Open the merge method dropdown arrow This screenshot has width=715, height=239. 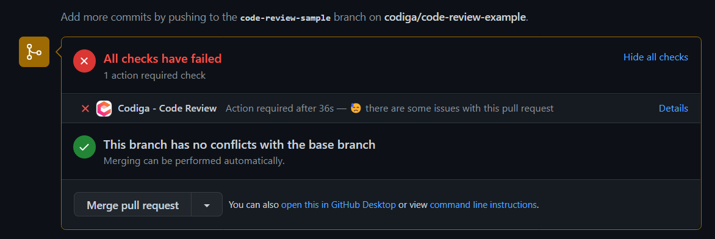tap(207, 205)
